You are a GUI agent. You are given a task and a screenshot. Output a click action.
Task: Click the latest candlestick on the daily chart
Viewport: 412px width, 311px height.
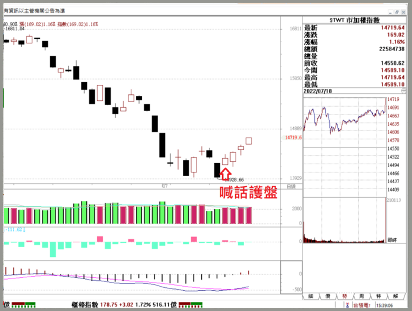[x=249, y=141]
